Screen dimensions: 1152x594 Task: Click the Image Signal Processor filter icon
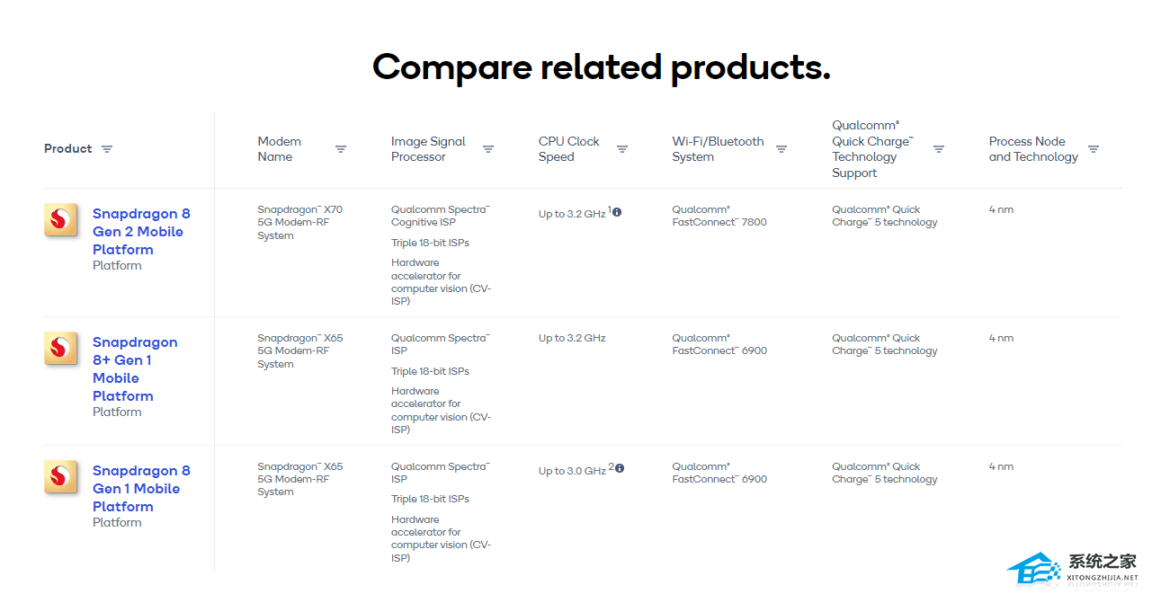point(488,149)
